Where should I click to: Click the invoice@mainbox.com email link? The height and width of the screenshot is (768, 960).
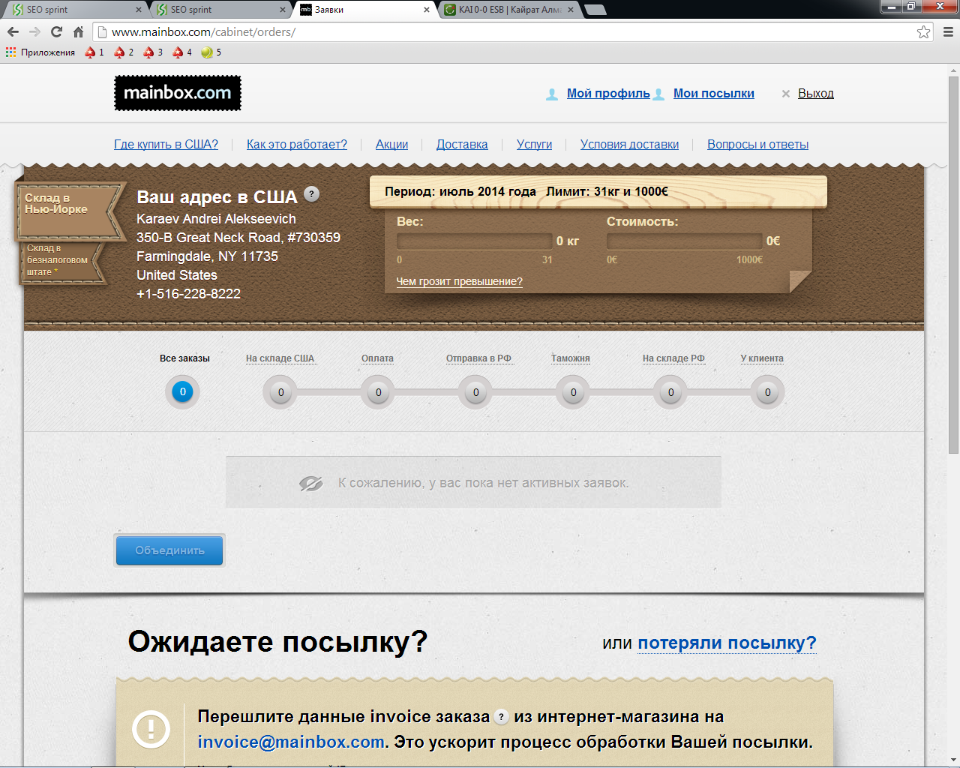click(291, 742)
